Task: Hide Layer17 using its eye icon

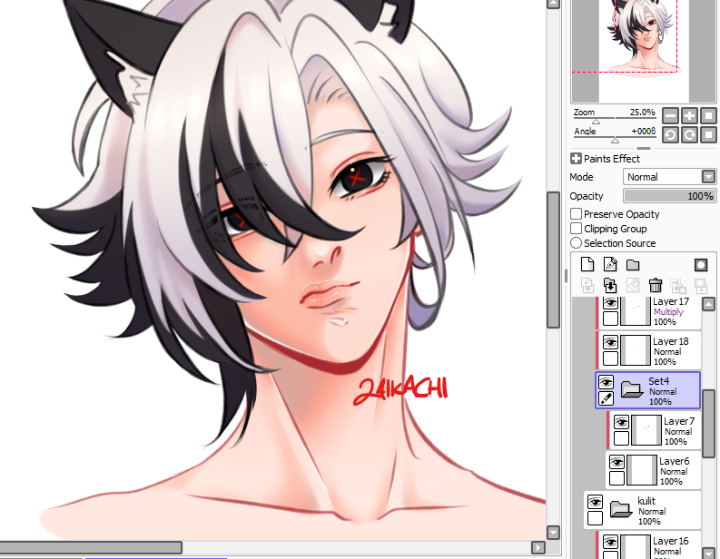Action: pyautogui.click(x=610, y=303)
